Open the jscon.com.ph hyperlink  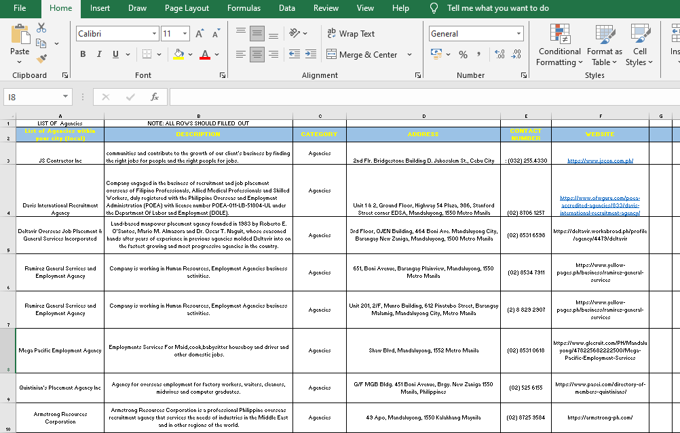pyautogui.click(x=600, y=161)
